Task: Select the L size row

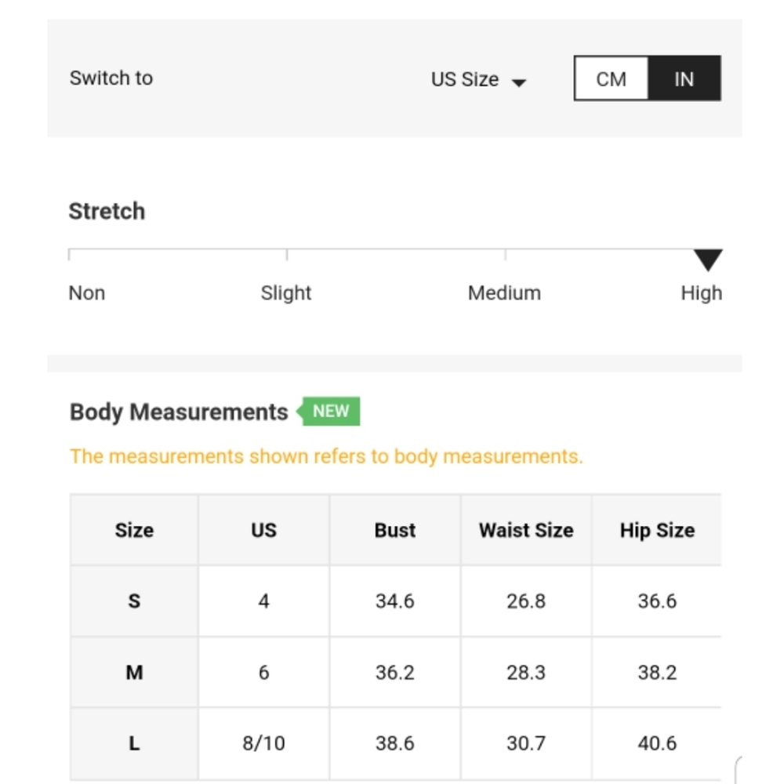Action: coord(395,743)
